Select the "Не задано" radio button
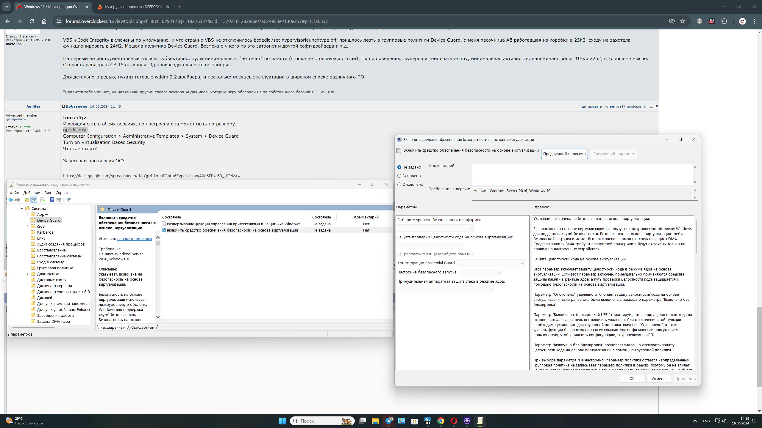762x428 pixels. [399, 167]
